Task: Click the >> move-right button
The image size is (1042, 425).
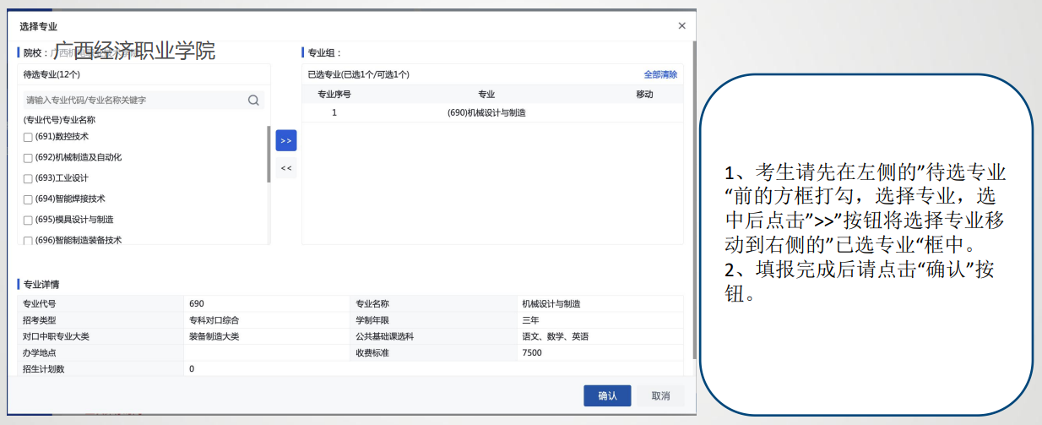Action: (x=285, y=140)
